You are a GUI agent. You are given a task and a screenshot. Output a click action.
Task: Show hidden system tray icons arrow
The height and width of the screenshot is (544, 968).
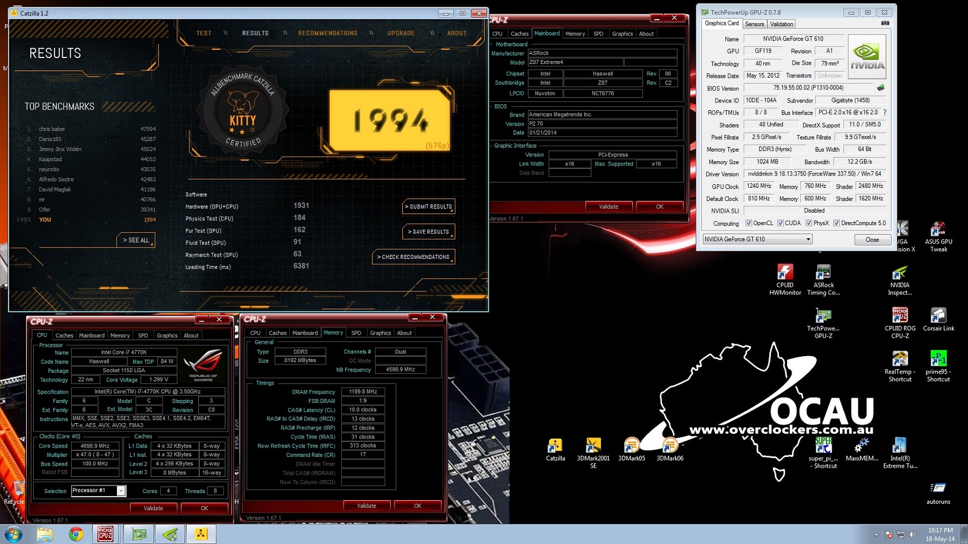[876, 535]
